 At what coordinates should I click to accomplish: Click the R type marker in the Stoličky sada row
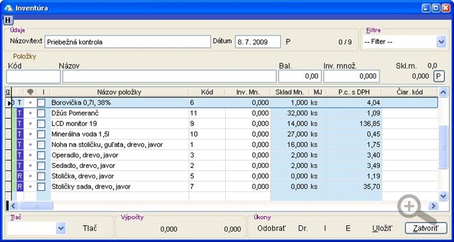19,186
